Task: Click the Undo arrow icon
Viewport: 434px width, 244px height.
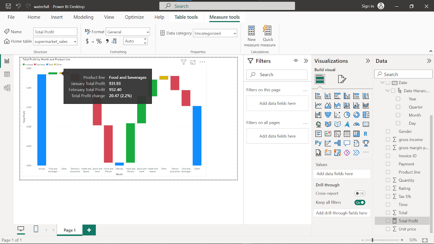Action: [18, 6]
